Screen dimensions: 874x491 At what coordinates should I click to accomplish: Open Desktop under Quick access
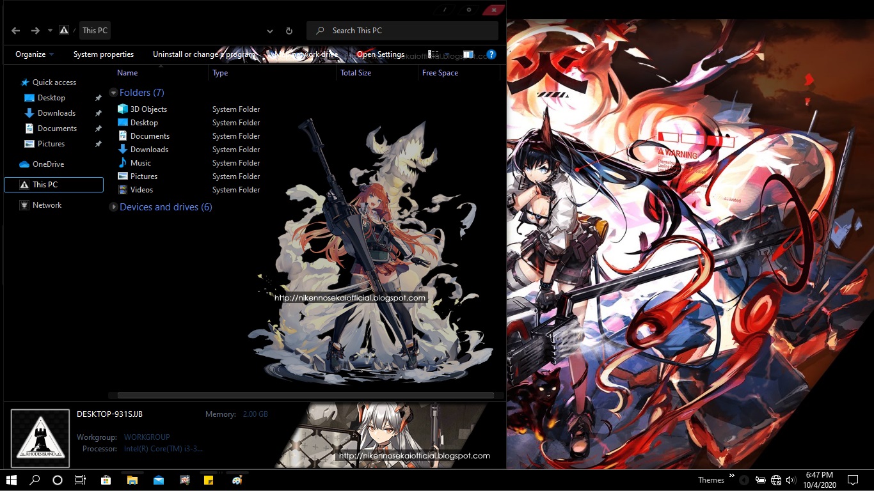click(x=51, y=98)
